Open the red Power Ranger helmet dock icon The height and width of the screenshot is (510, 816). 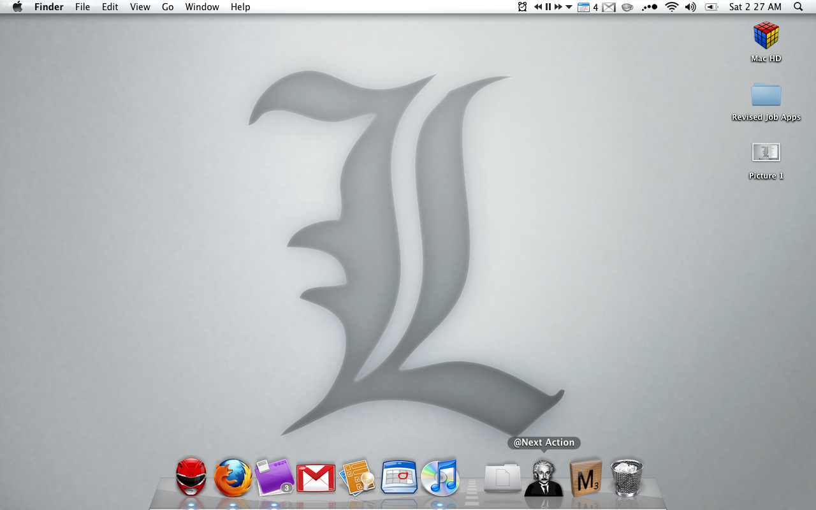(x=191, y=477)
